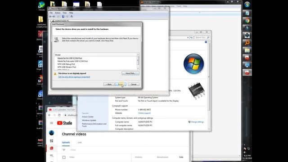Select the YouTube browser tab
The width and height of the screenshot is (288, 162).
(x=63, y=110)
